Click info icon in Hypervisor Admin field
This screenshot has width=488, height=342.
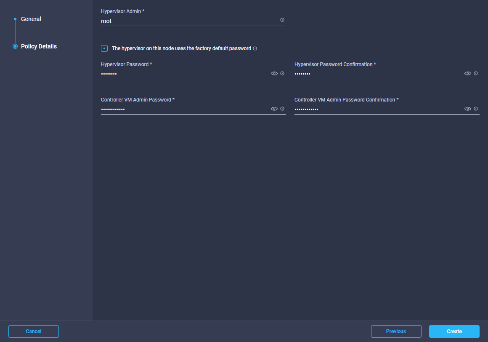[x=282, y=20]
